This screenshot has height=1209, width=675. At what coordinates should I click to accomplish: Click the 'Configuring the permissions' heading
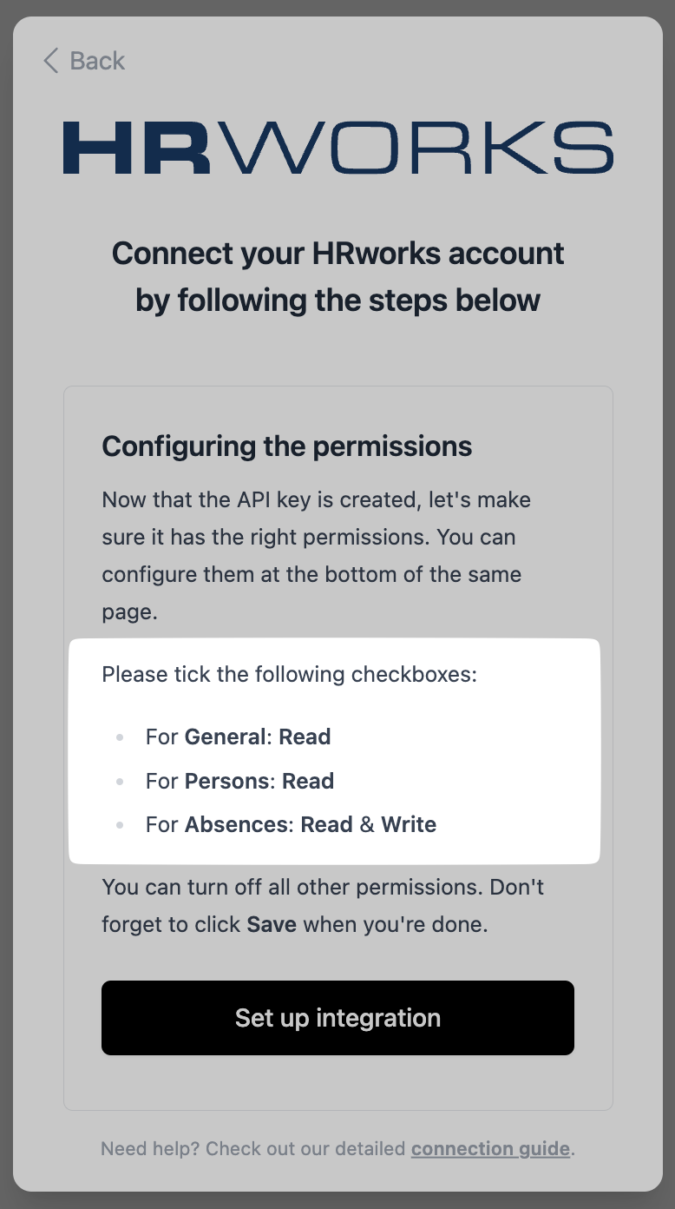(287, 446)
